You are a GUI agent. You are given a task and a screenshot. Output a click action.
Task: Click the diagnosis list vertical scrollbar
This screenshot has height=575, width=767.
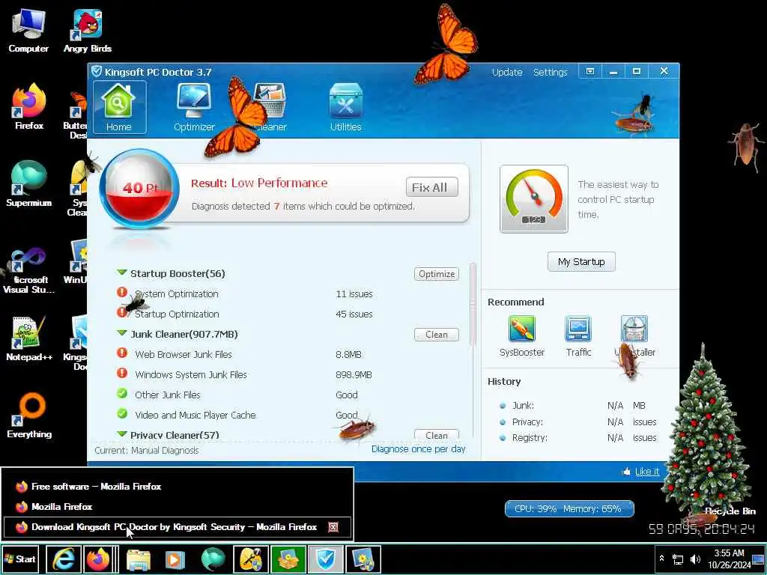coord(473,304)
